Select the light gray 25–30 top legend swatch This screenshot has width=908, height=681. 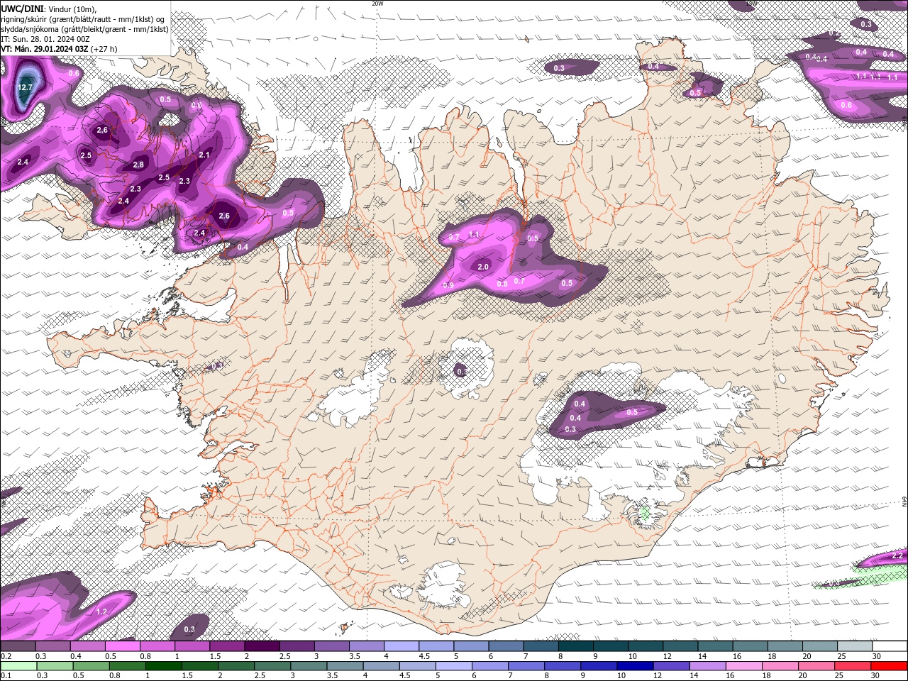[x=855, y=647]
